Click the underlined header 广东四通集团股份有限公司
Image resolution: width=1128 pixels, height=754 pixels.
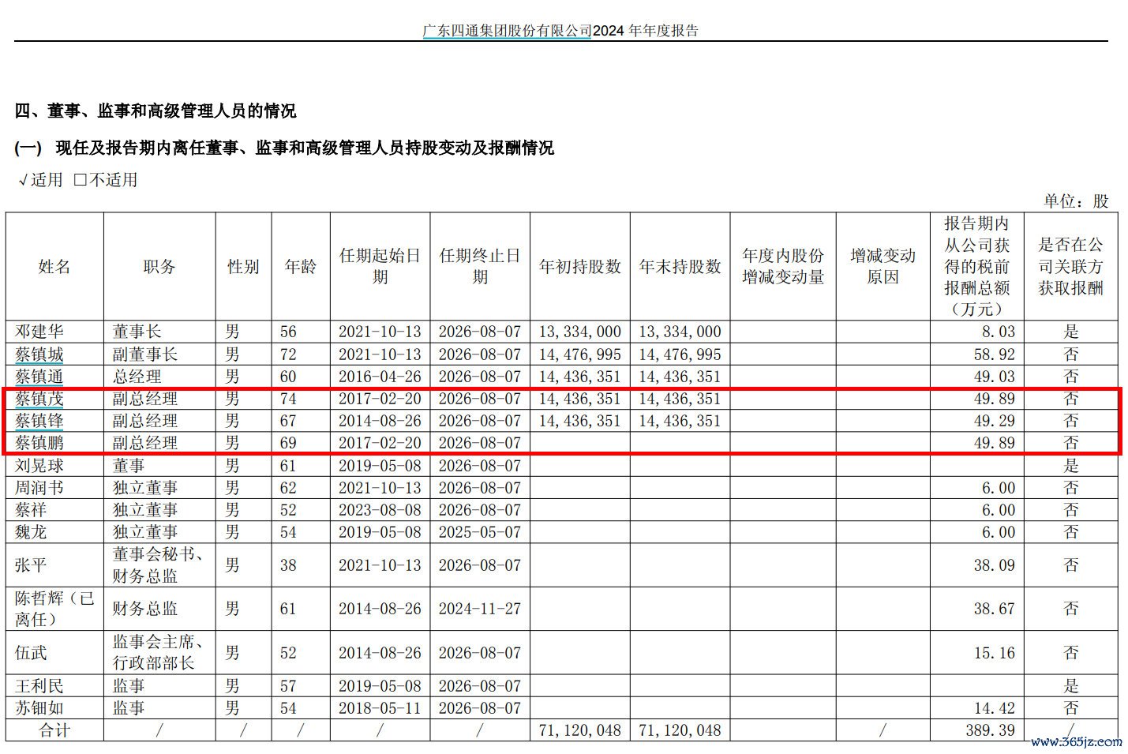507,31
